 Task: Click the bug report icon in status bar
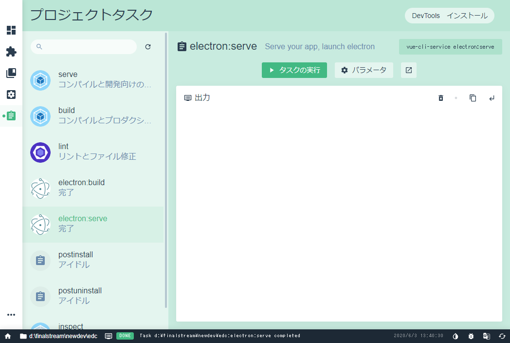click(471, 336)
